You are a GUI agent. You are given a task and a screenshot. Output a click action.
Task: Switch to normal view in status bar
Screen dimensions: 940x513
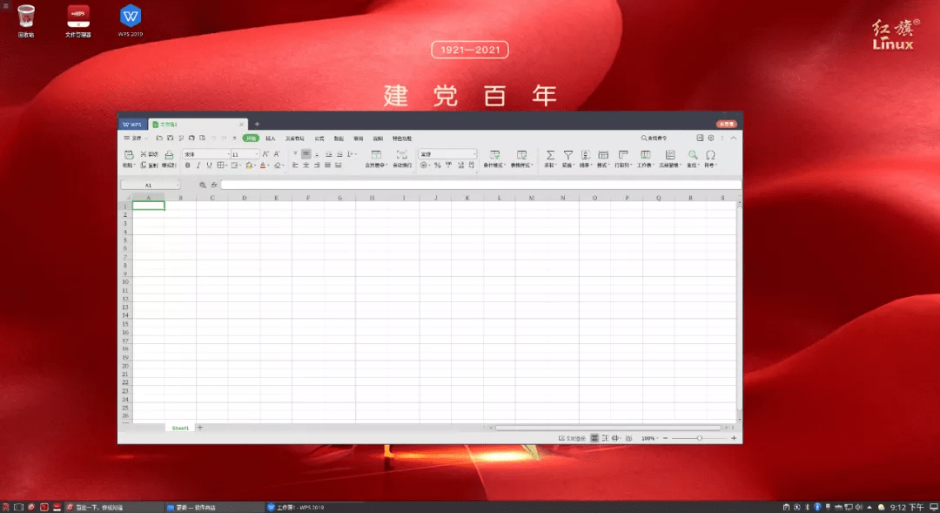pos(594,438)
